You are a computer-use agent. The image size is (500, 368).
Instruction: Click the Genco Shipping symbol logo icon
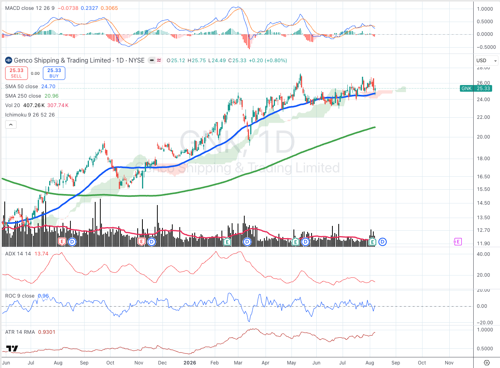coord(8,60)
